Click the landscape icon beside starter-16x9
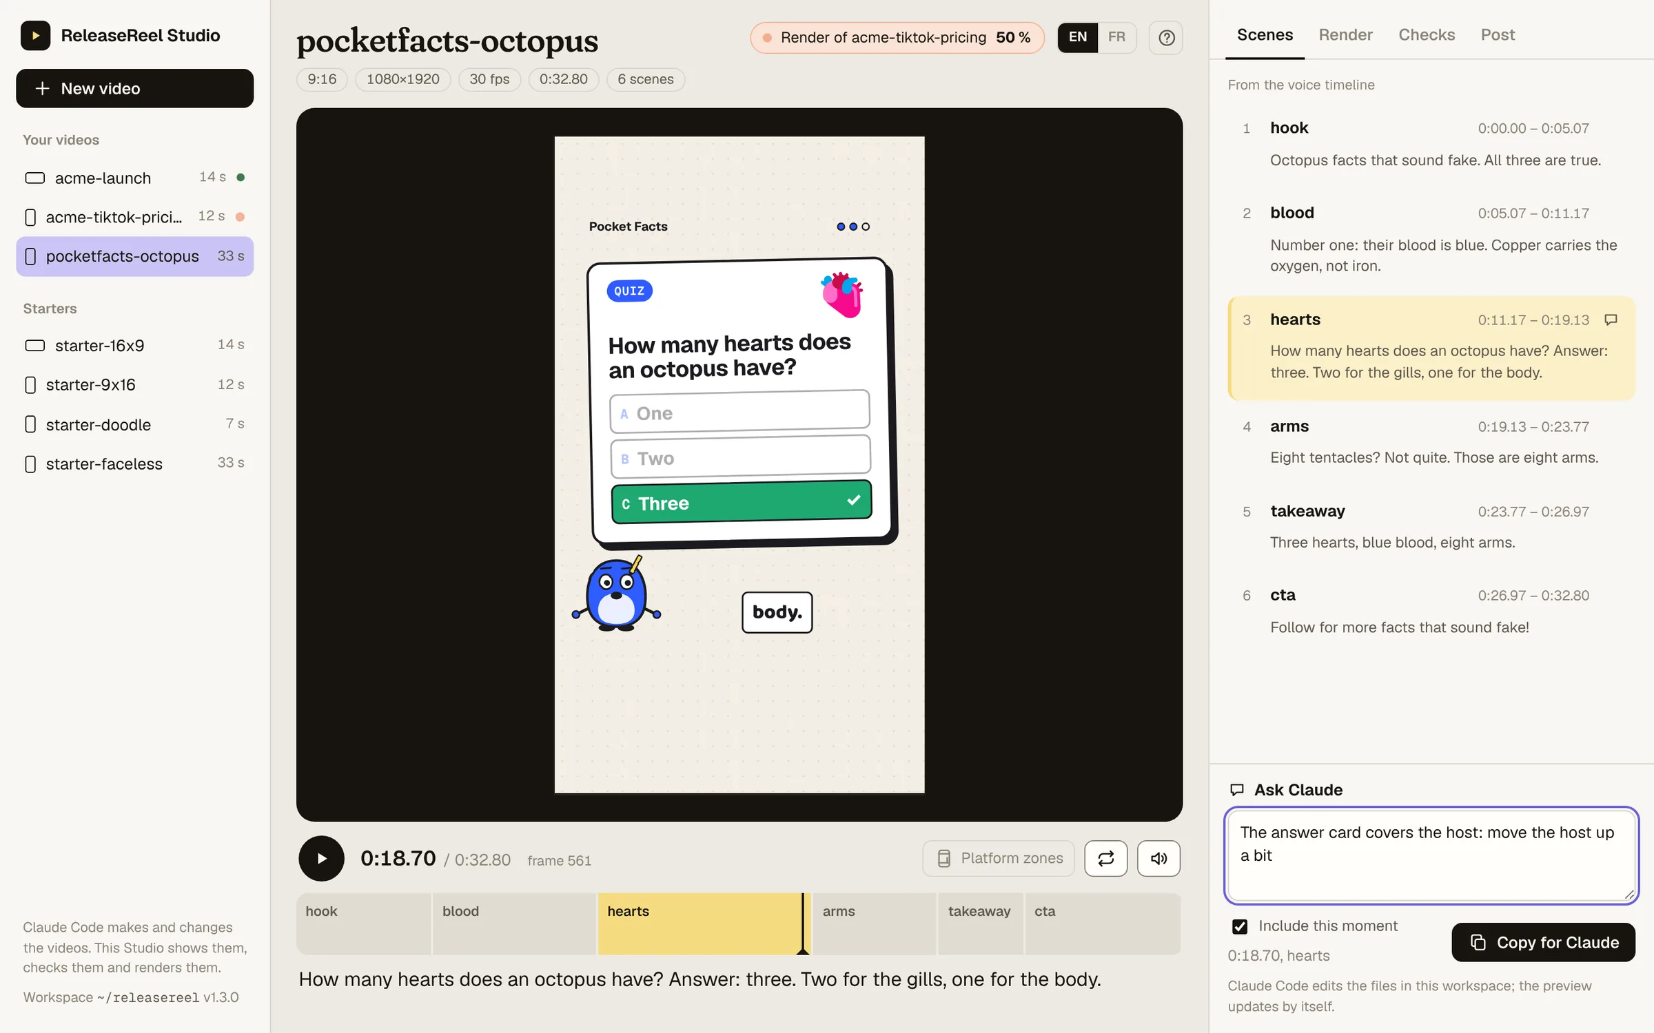This screenshot has width=1654, height=1033. (x=34, y=346)
